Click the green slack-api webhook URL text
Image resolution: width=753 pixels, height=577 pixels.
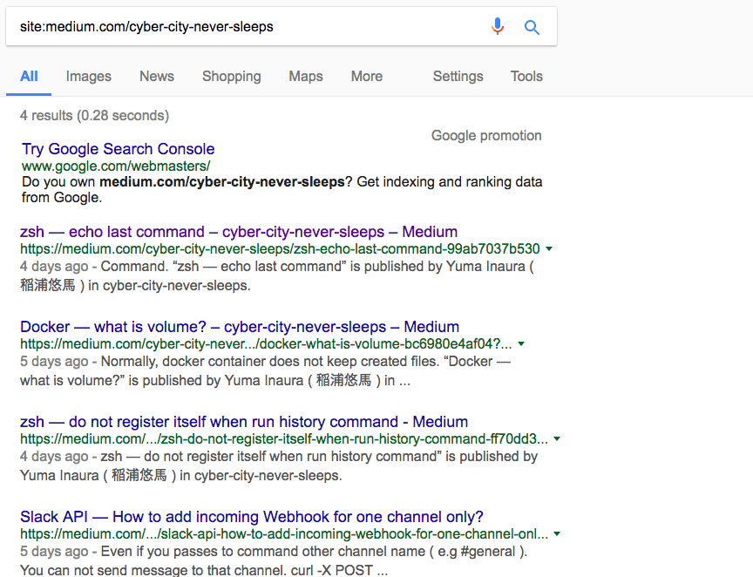point(284,534)
